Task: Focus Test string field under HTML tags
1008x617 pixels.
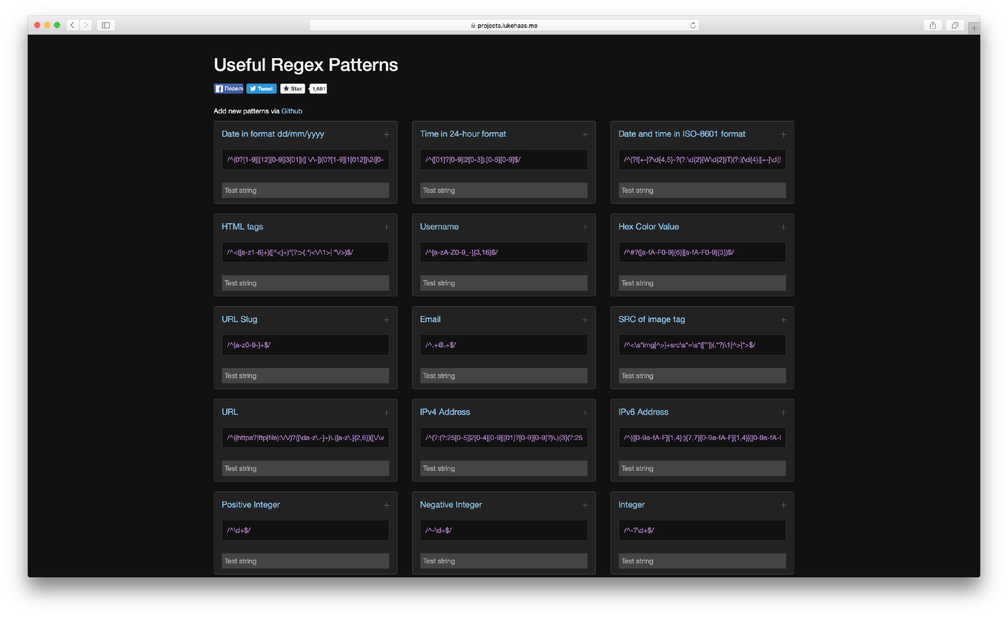Action: click(305, 283)
